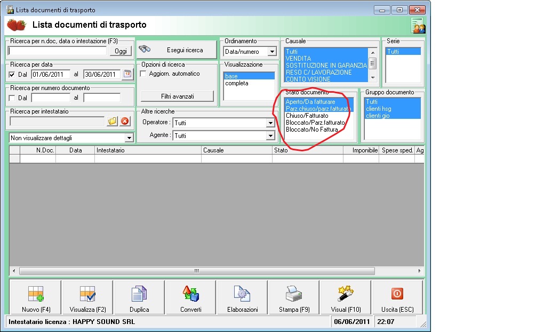The image size is (536, 332).
Task: Click the Visualizza (F2) button
Action: tap(87, 297)
